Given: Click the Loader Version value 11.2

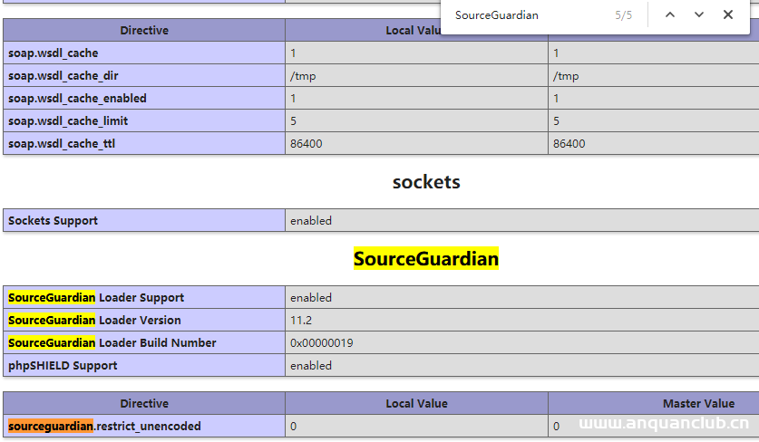Looking at the screenshot, I should tap(299, 321).
